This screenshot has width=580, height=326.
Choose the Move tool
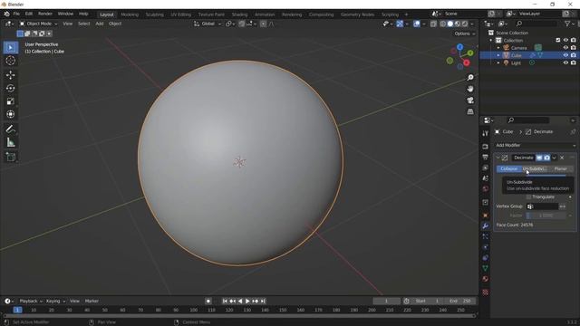(x=11, y=75)
